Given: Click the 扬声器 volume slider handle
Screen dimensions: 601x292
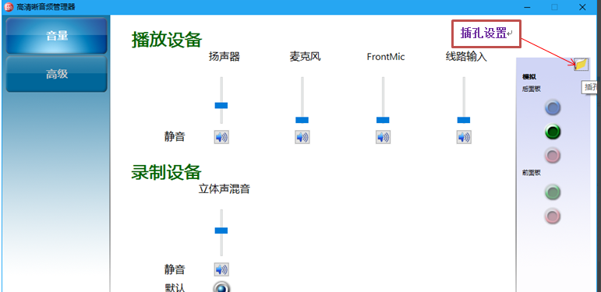Looking at the screenshot, I should coord(221,105).
